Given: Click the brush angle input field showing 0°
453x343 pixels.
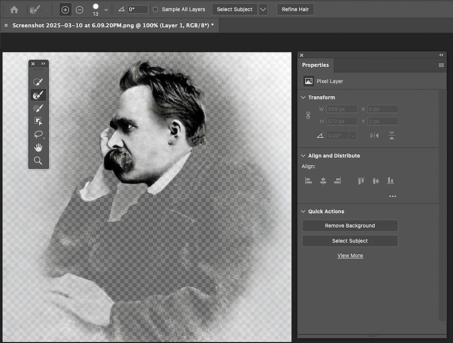Looking at the screenshot, I should tap(138, 10).
